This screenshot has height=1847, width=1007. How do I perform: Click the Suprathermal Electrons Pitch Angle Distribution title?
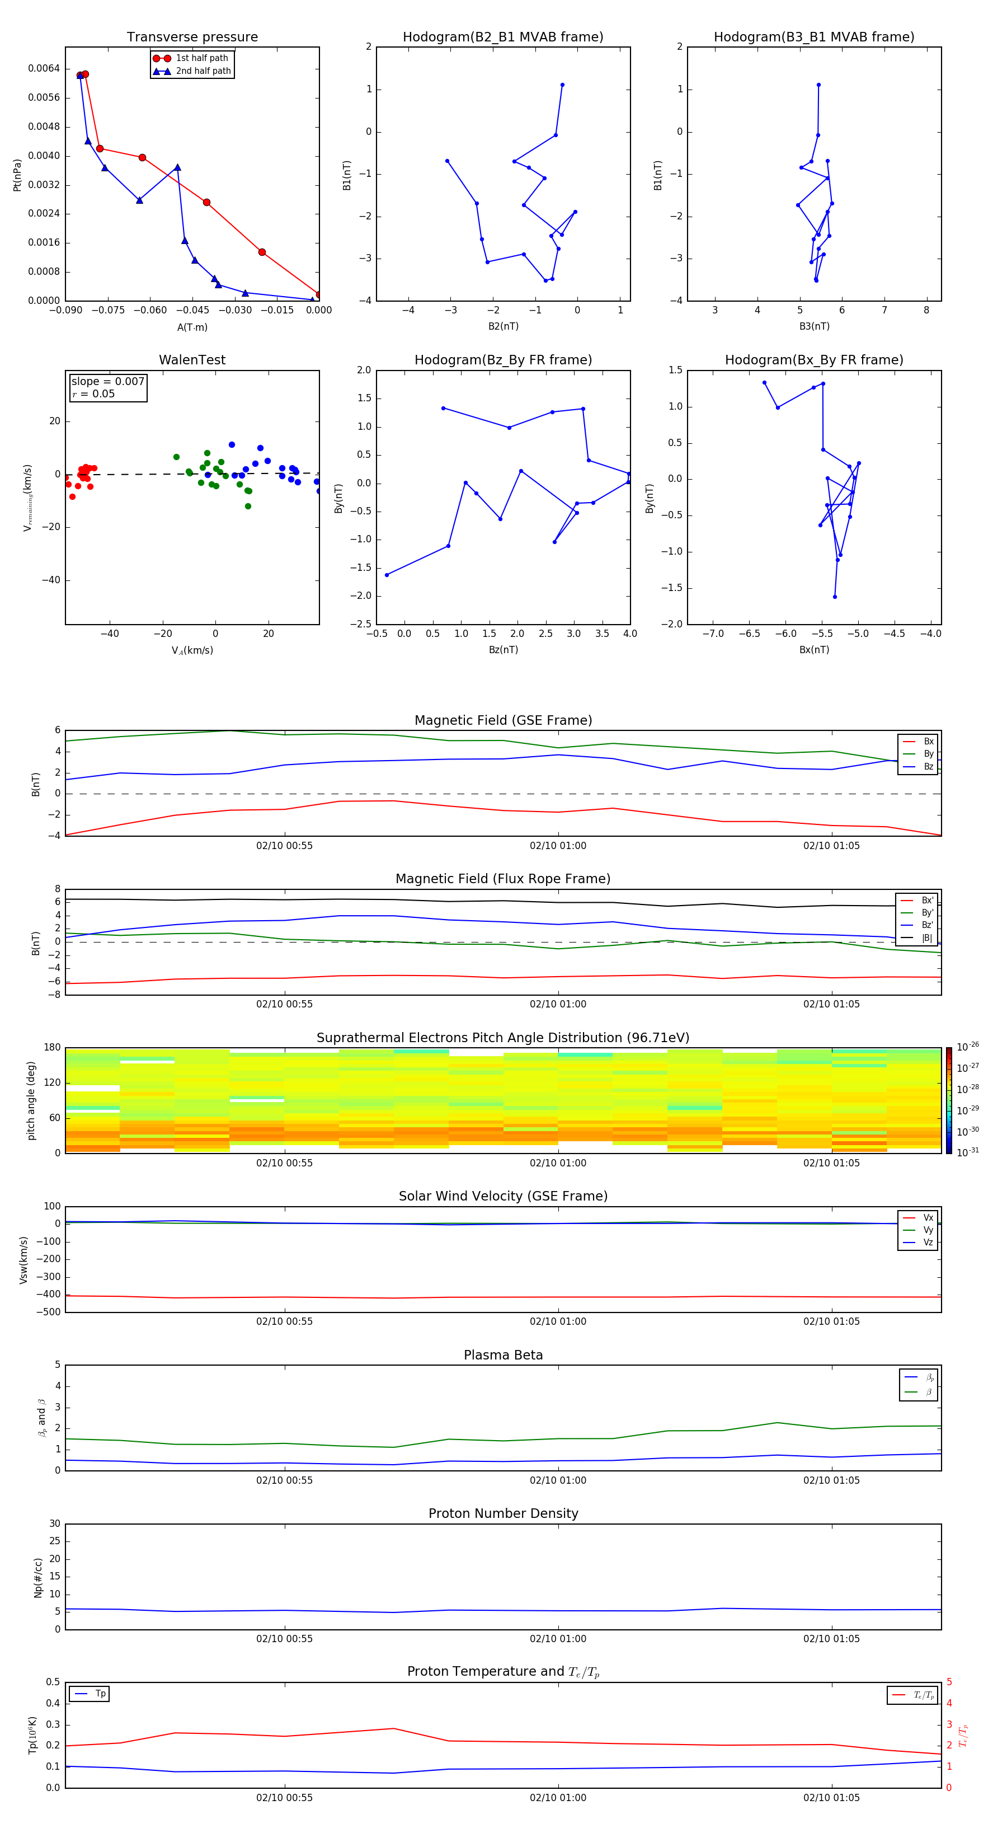[503, 1038]
